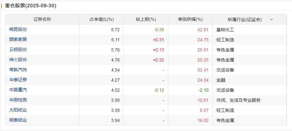Image resolution: width=292 pixels, height=131 pixels.
Task: Open the 华测检测 stock link
Action: (18, 100)
